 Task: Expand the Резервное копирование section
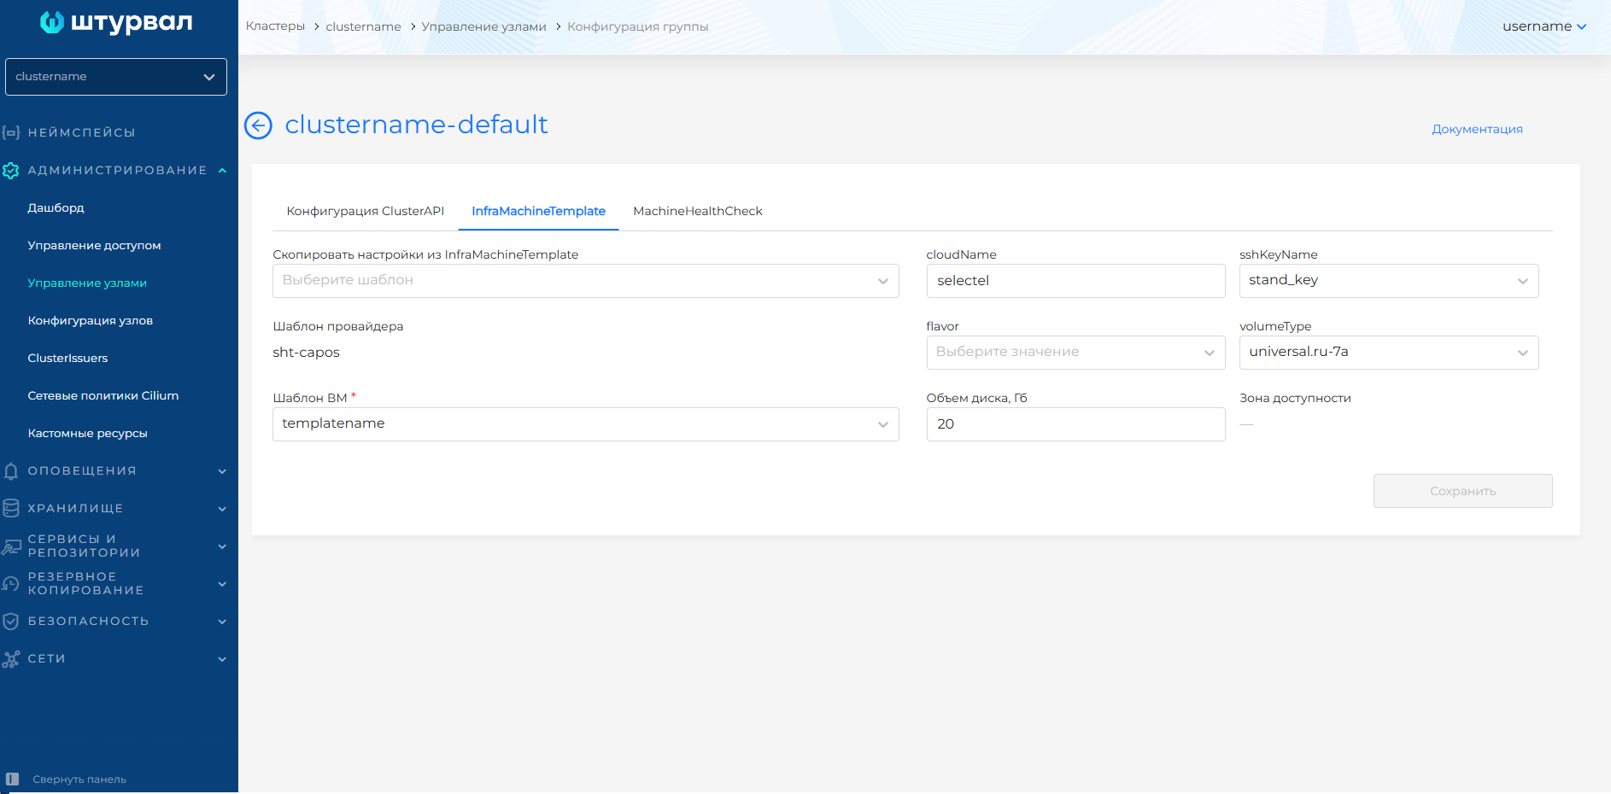(222, 584)
